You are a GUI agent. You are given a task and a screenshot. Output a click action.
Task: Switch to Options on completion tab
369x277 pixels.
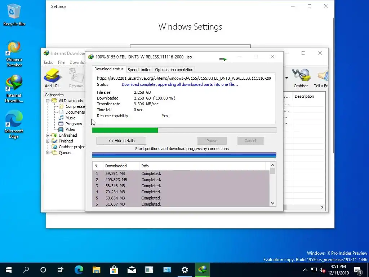click(x=174, y=70)
